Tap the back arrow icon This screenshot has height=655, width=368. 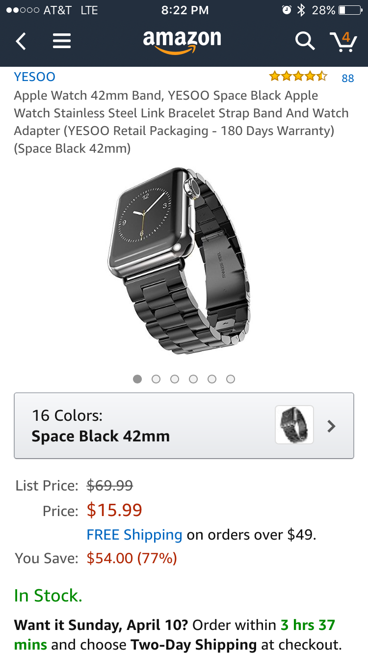point(21,41)
